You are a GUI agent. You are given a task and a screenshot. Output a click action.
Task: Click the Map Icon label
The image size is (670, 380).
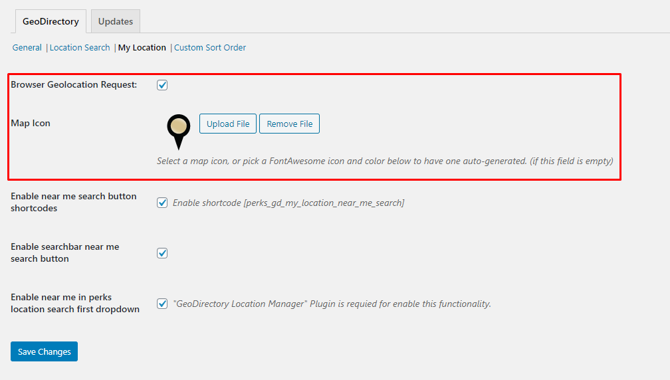(x=31, y=123)
